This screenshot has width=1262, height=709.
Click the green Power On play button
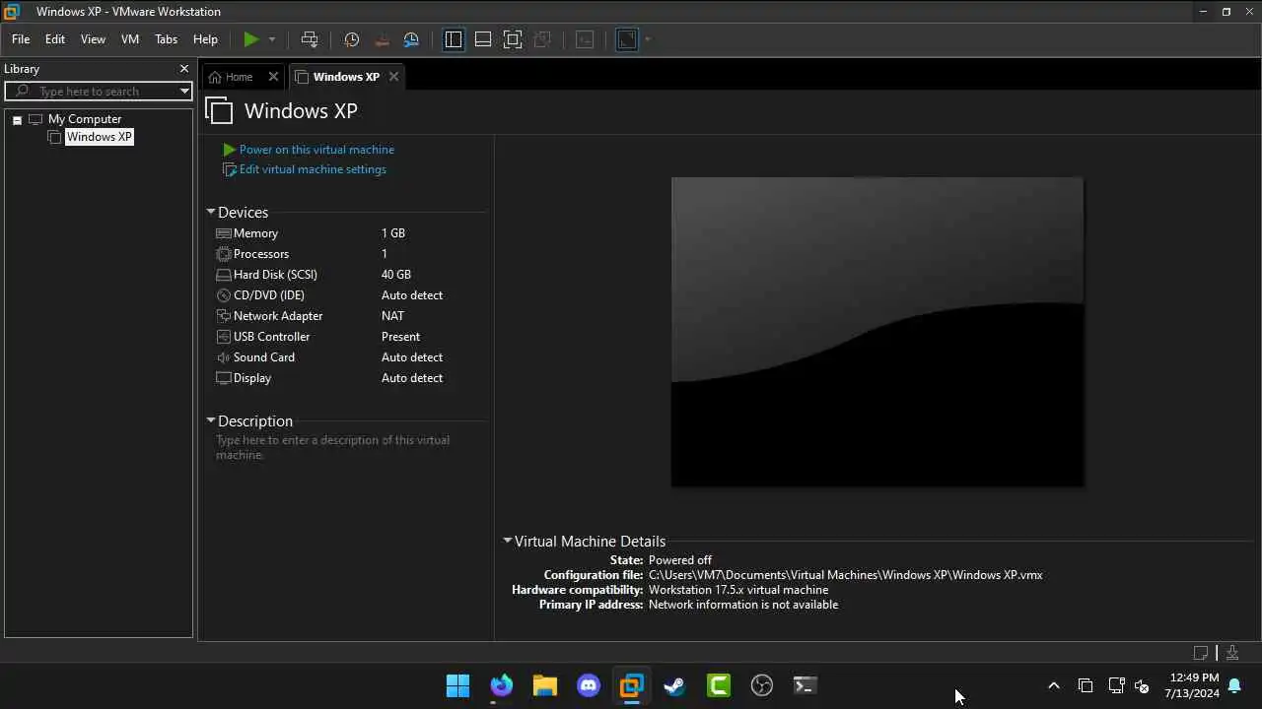tap(251, 39)
